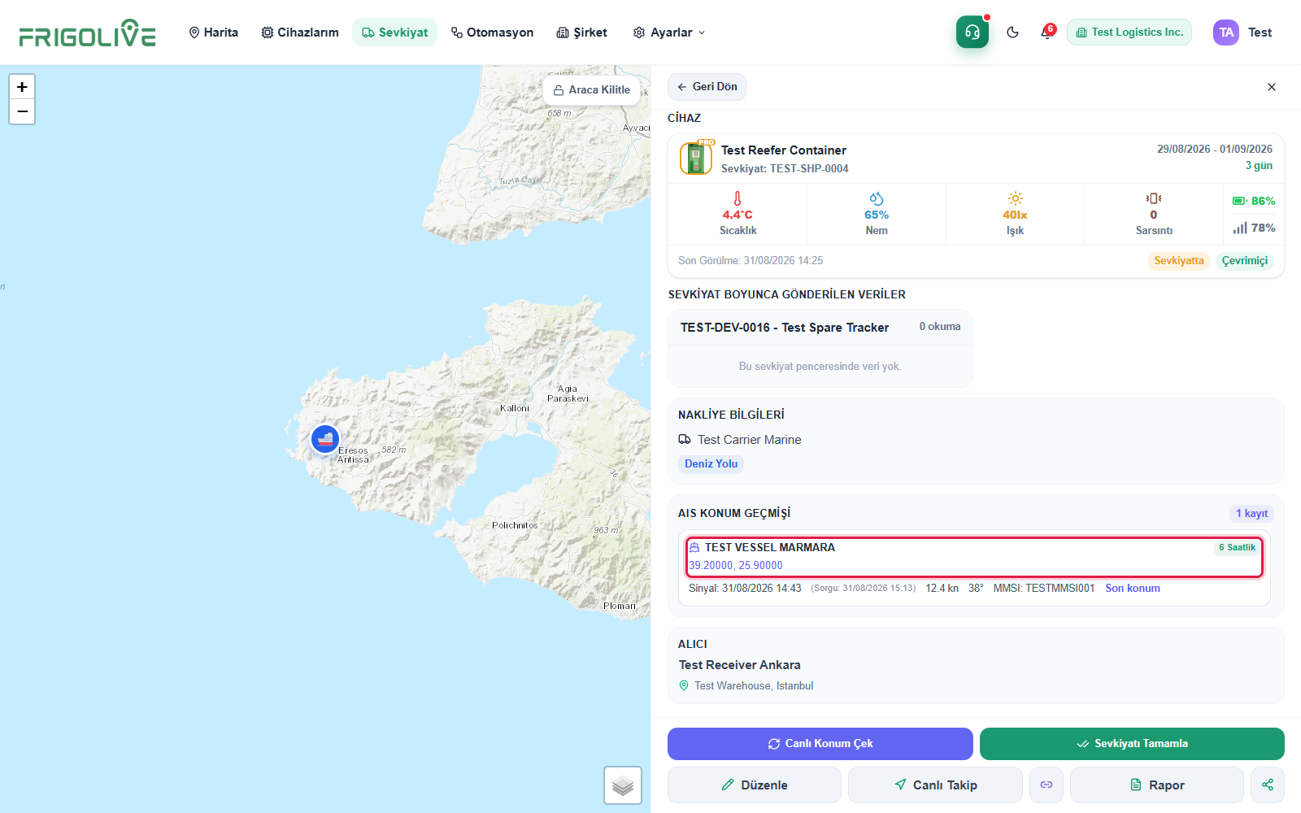Click the TEST-DEV-0016 Test Spare Tracker card

click(x=820, y=348)
